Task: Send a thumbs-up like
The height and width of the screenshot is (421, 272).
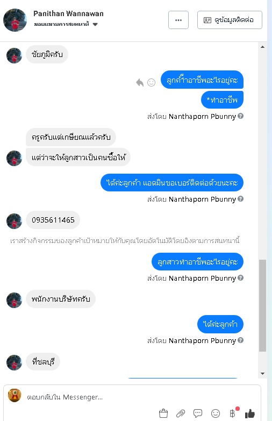Action: (x=250, y=413)
